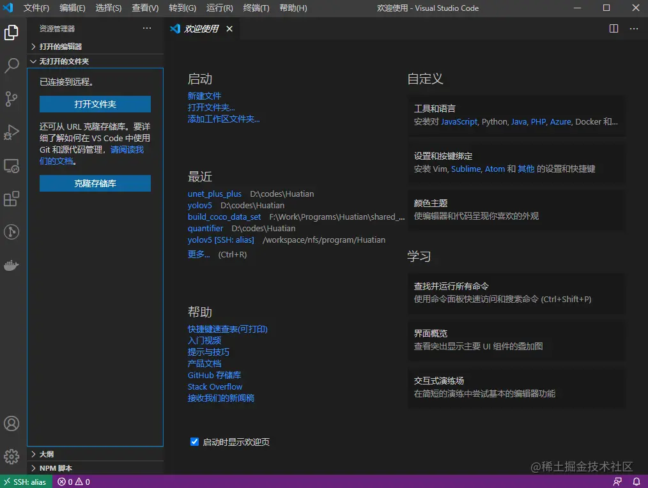This screenshot has height=488, width=648.
Task: Open recent unet_plus_plus folder
Action: point(215,194)
